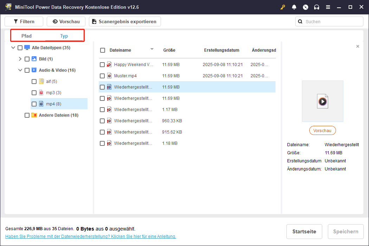Open support via the headset icon
The width and height of the screenshot is (369, 246).
click(317, 7)
